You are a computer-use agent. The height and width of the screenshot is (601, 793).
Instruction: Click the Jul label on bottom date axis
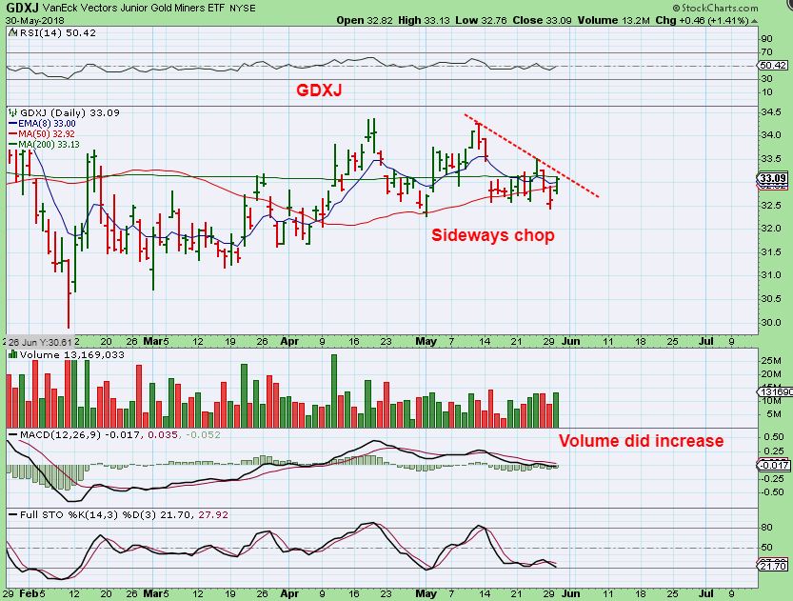tap(706, 593)
